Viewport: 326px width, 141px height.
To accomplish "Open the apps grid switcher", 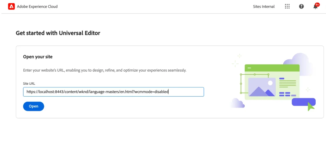I will [x=287, y=6].
